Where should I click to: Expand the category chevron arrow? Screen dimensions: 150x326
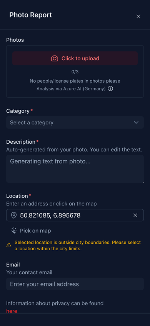(136, 122)
